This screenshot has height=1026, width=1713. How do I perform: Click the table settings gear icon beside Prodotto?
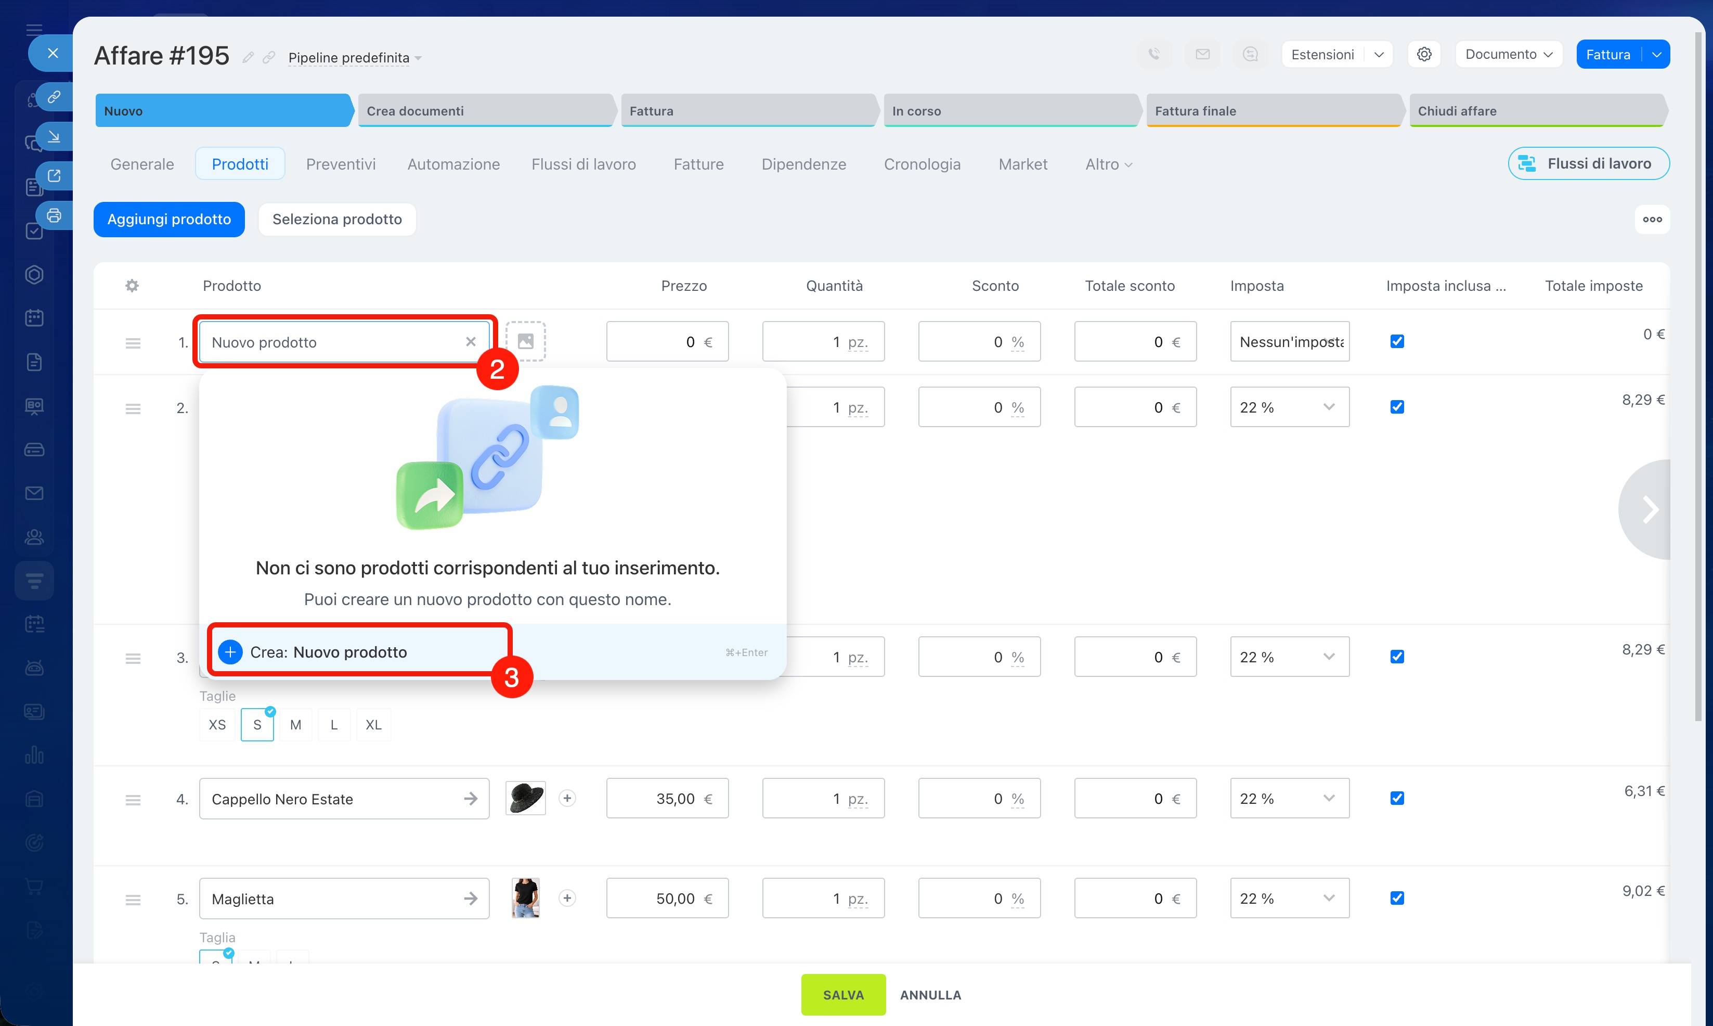132,286
